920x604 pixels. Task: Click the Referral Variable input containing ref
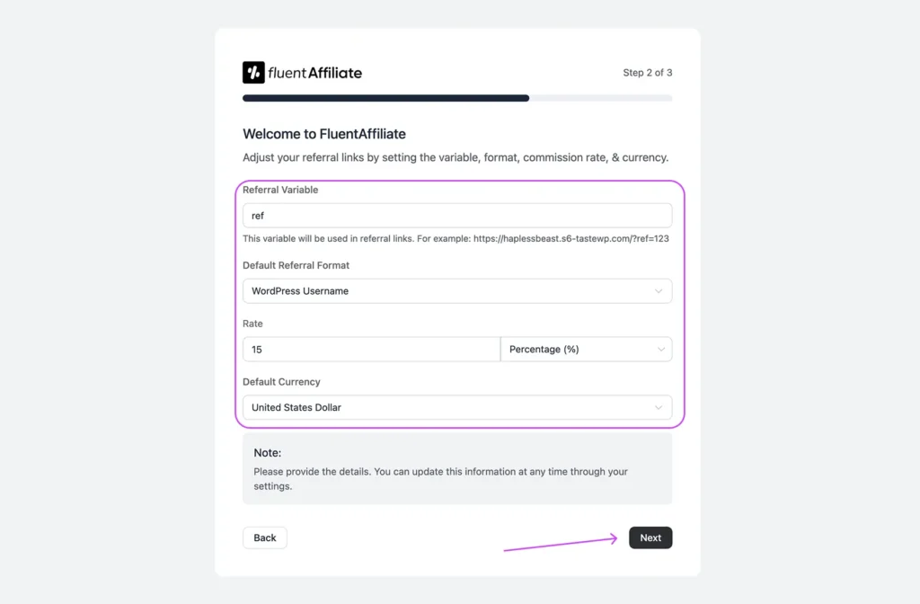coord(456,215)
